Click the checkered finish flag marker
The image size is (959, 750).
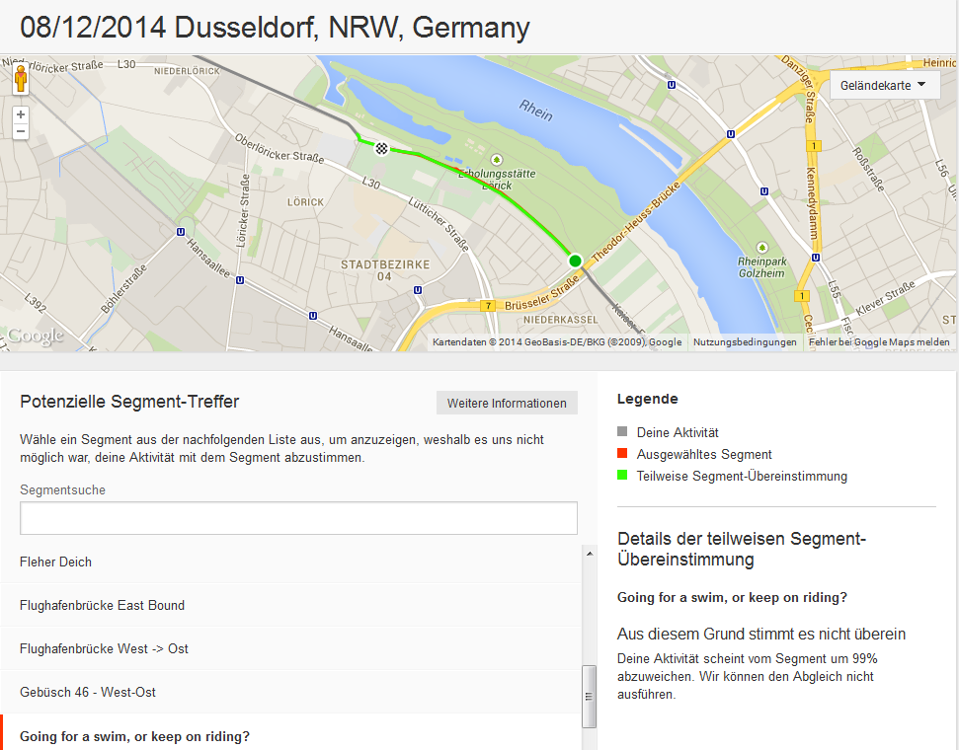[381, 148]
